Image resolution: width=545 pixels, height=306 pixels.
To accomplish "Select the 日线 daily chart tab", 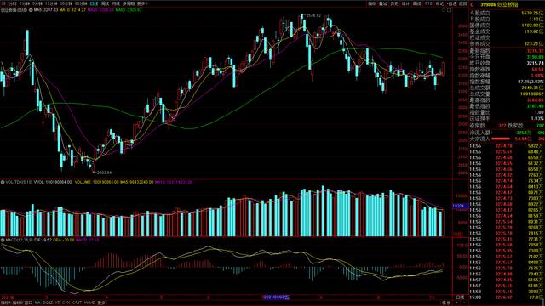I will pyautogui.click(x=94, y=3).
